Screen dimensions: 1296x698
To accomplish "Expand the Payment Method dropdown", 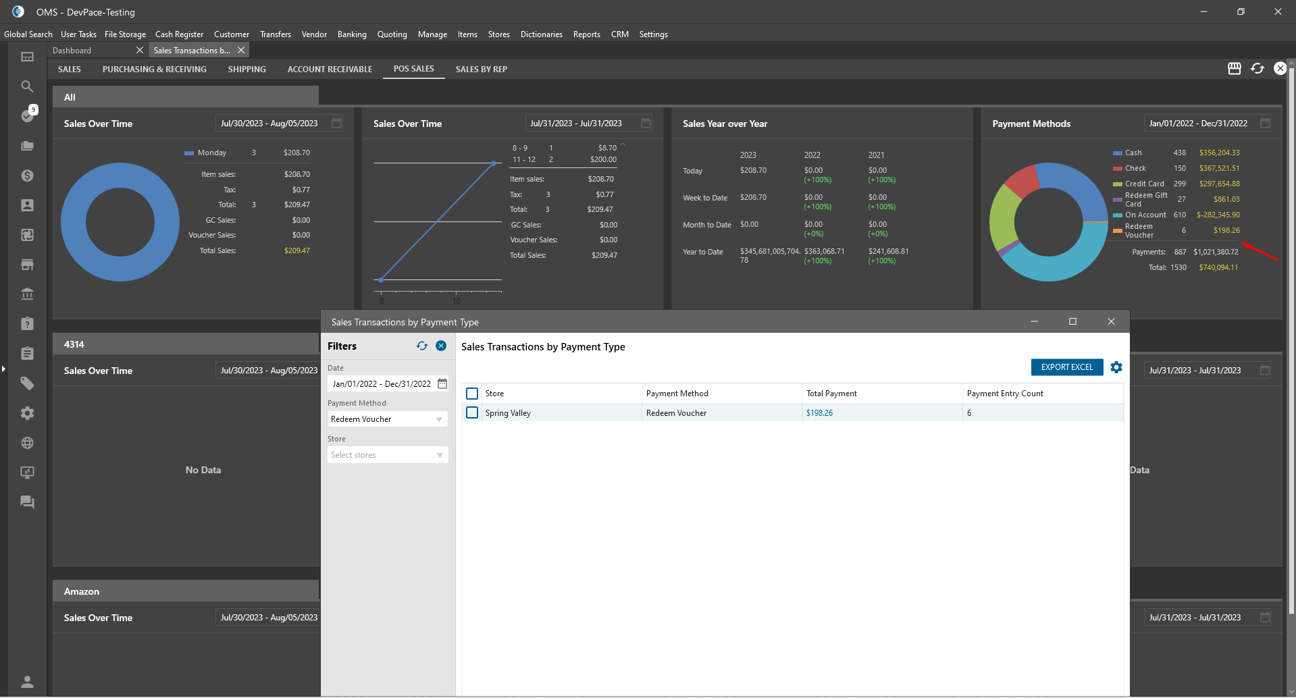I will [439, 419].
